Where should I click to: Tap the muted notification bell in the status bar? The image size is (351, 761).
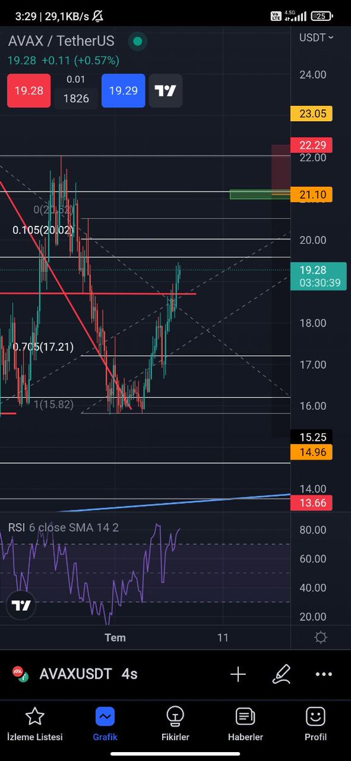click(98, 16)
